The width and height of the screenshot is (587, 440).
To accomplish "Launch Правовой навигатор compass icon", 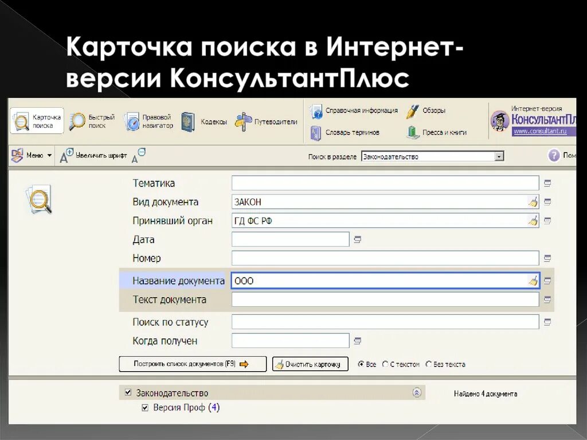I will (x=132, y=122).
